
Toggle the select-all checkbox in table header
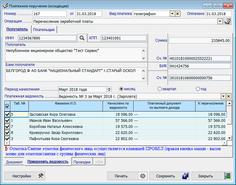[x=7, y=106]
